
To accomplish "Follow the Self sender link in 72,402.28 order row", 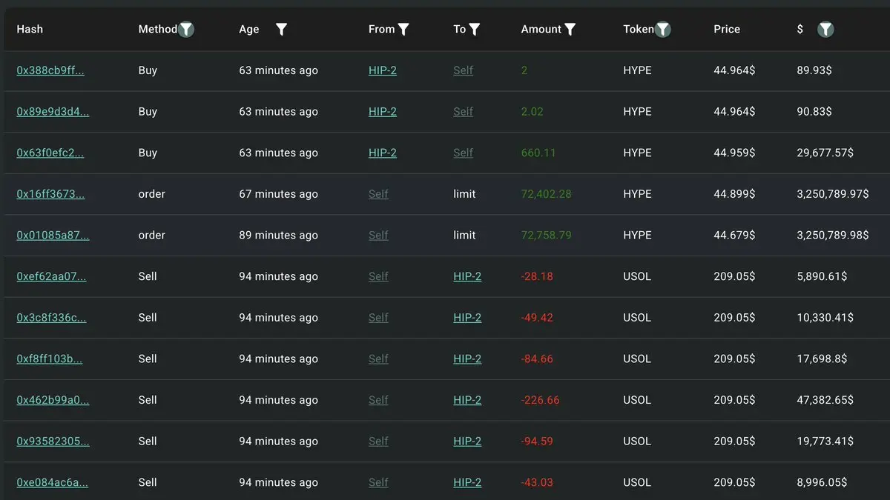I will click(x=378, y=194).
